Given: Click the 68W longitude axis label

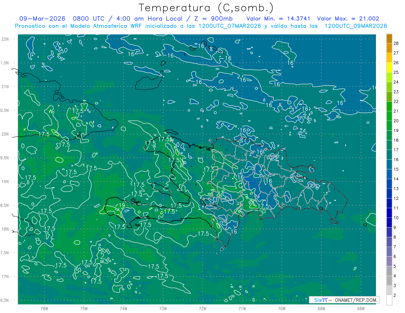Looking at the screenshot, I should [360, 308].
